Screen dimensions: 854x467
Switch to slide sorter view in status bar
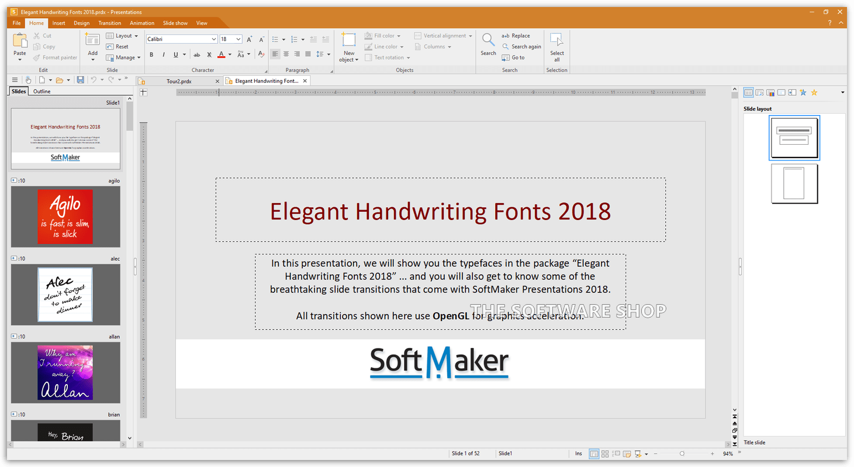605,454
